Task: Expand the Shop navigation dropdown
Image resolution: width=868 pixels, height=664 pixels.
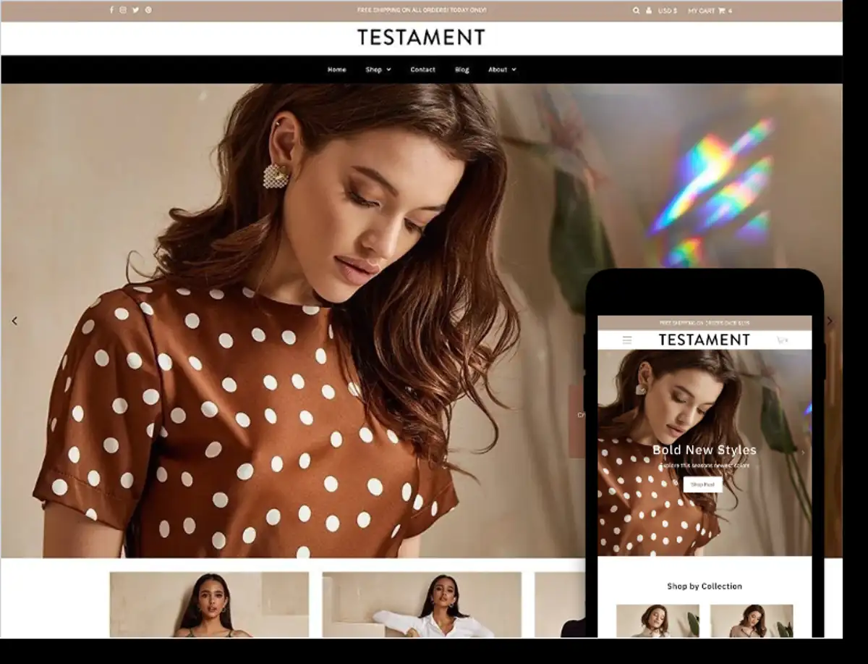Action: point(377,70)
